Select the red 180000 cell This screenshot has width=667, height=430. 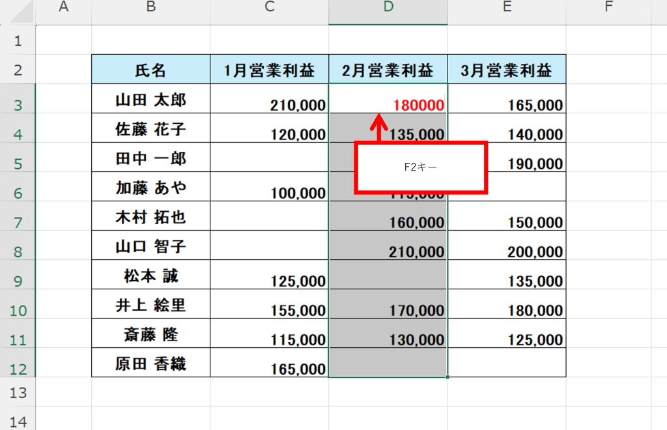coord(388,99)
